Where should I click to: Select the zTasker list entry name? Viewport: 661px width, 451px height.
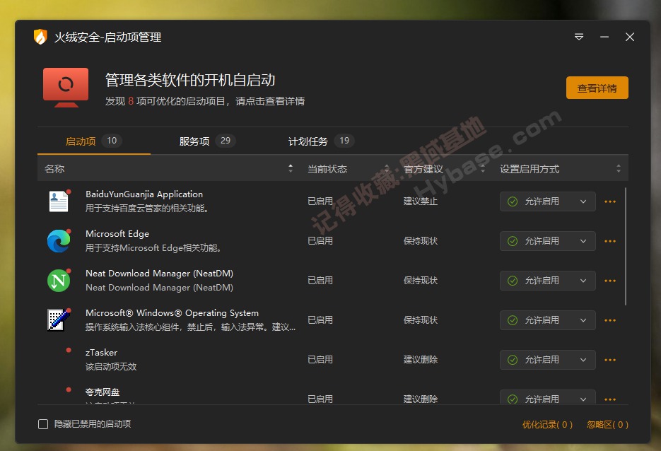coord(102,352)
